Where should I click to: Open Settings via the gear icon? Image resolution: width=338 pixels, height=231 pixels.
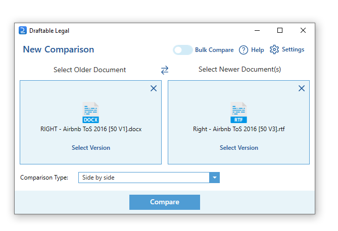[274, 49]
